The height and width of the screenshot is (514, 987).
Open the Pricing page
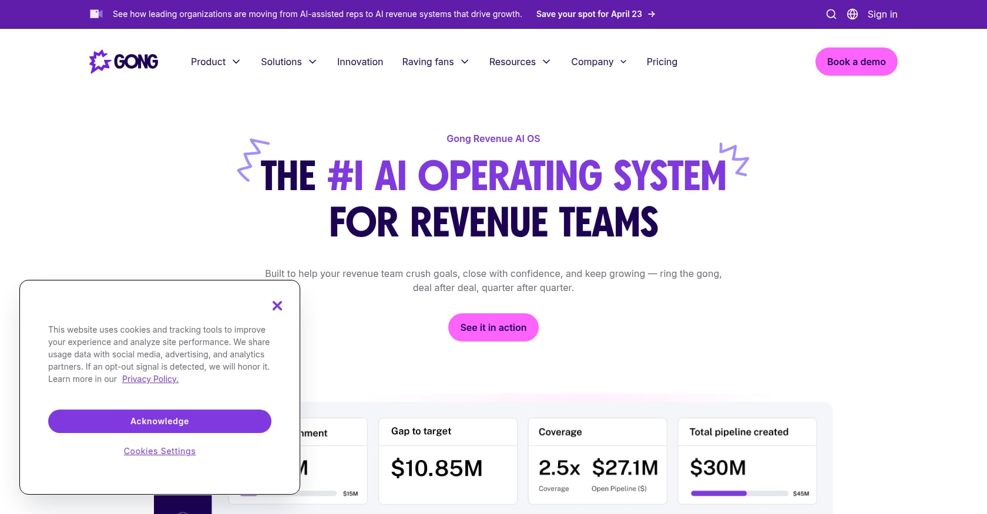pyautogui.click(x=662, y=62)
